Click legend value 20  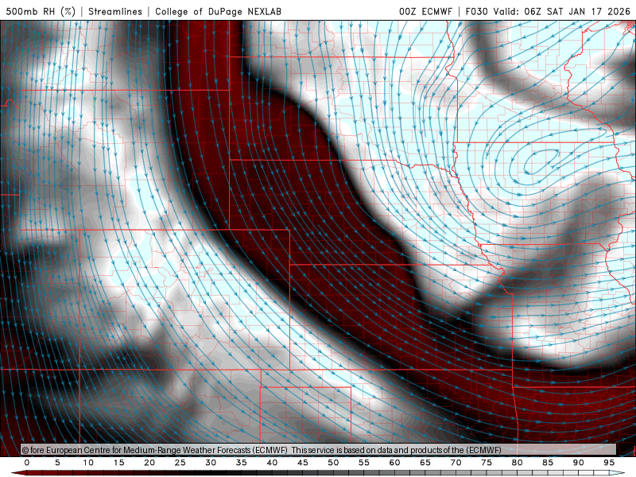pyautogui.click(x=149, y=463)
